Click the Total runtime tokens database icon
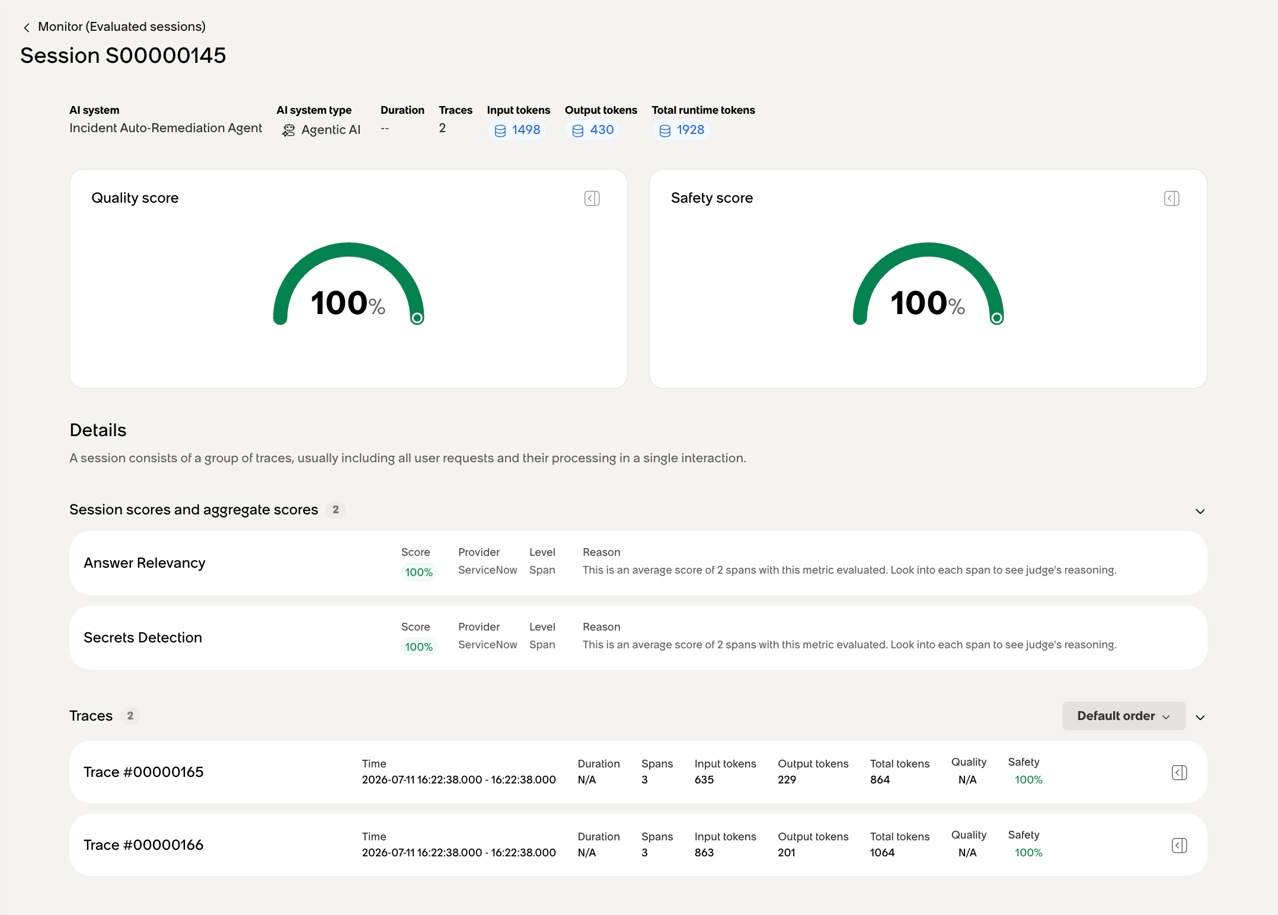This screenshot has height=915, width=1278. pos(665,130)
